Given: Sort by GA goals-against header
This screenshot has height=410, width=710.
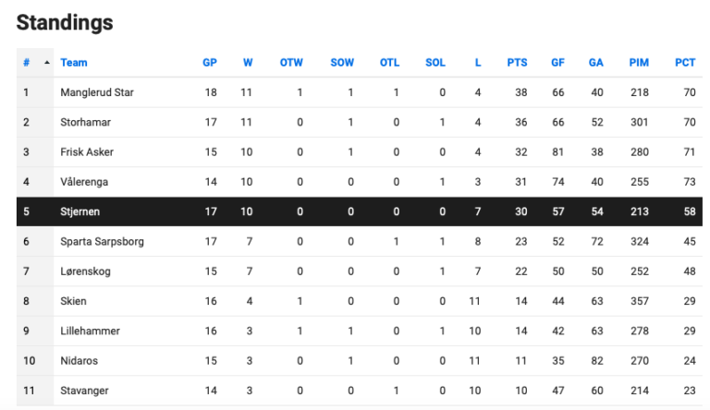Looking at the screenshot, I should click(x=596, y=63).
